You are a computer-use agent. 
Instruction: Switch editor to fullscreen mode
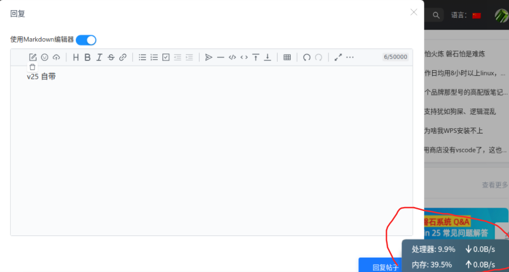point(338,58)
